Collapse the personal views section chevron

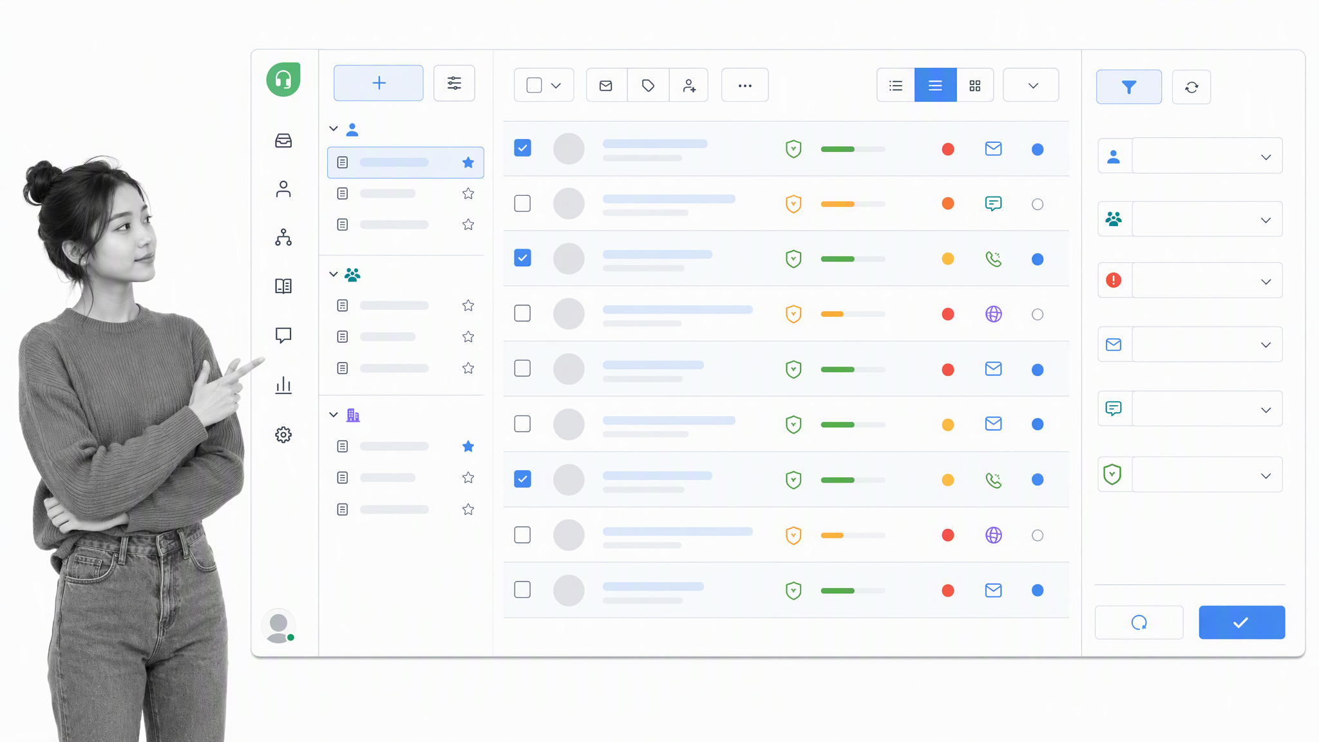[x=334, y=129]
